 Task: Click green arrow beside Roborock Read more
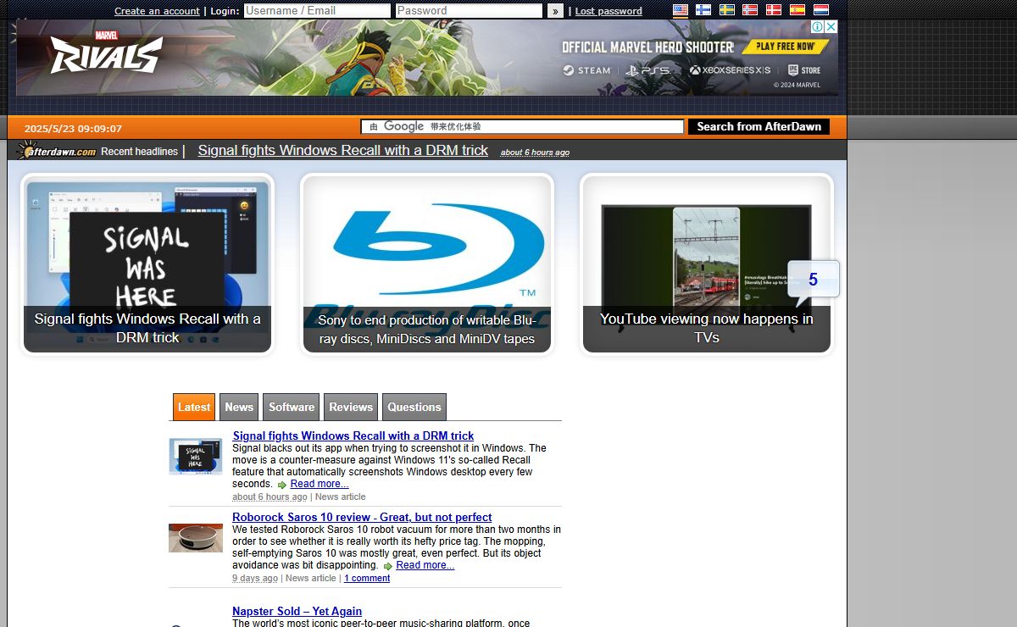tap(387, 566)
